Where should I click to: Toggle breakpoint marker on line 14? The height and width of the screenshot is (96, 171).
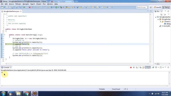tap(1, 38)
